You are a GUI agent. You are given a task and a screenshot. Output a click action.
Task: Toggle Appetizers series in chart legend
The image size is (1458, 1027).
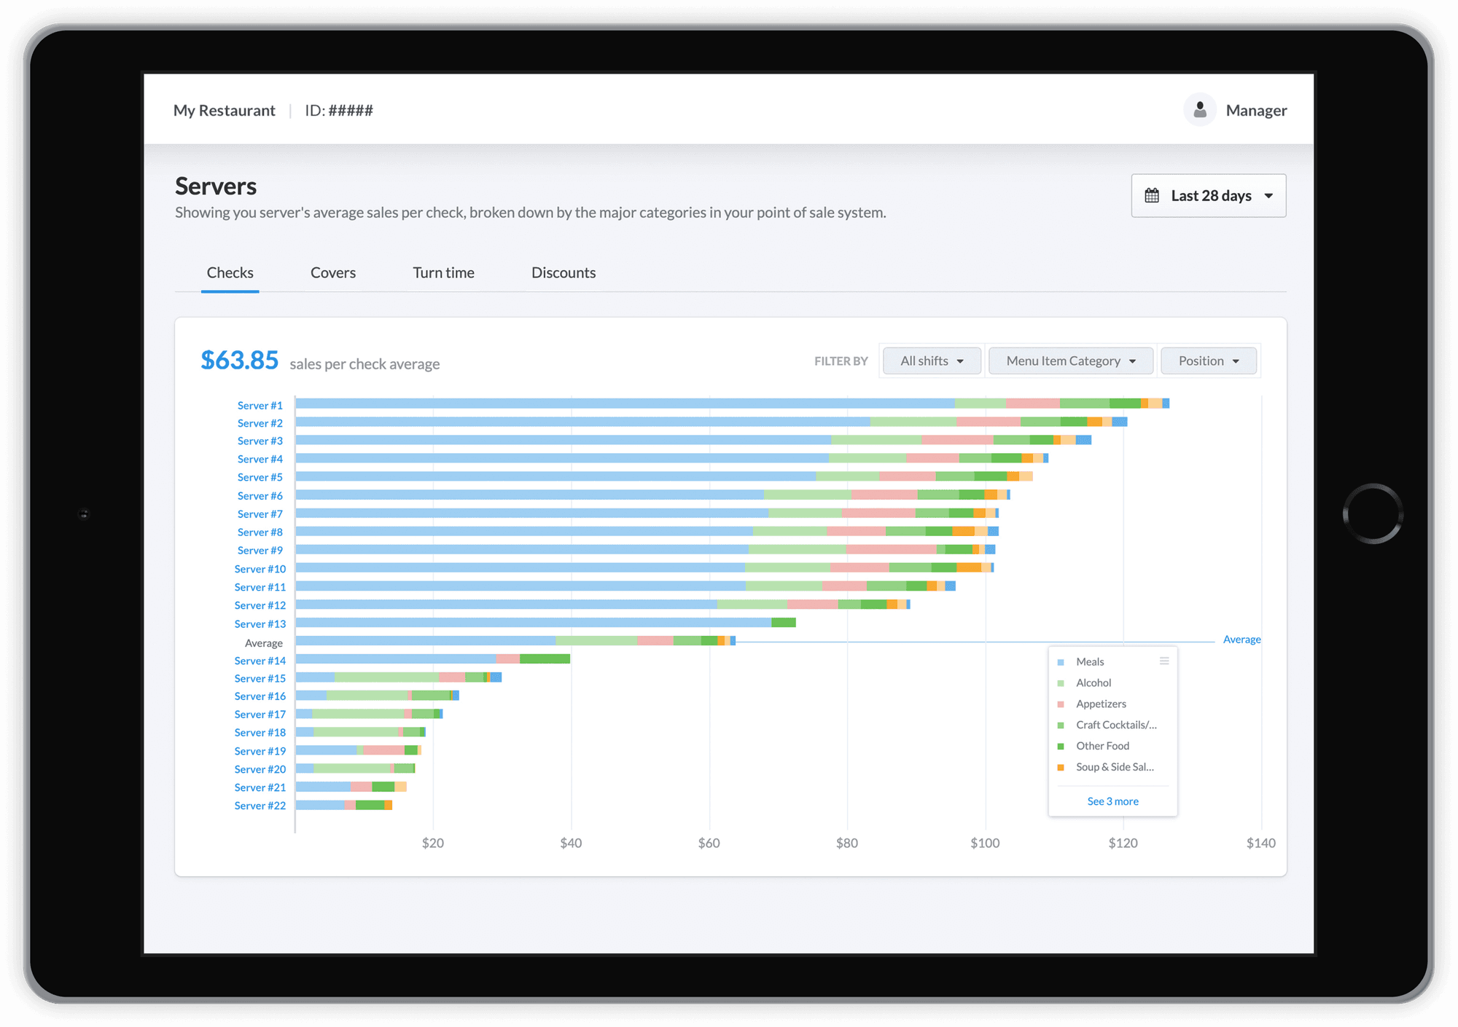(x=1101, y=704)
